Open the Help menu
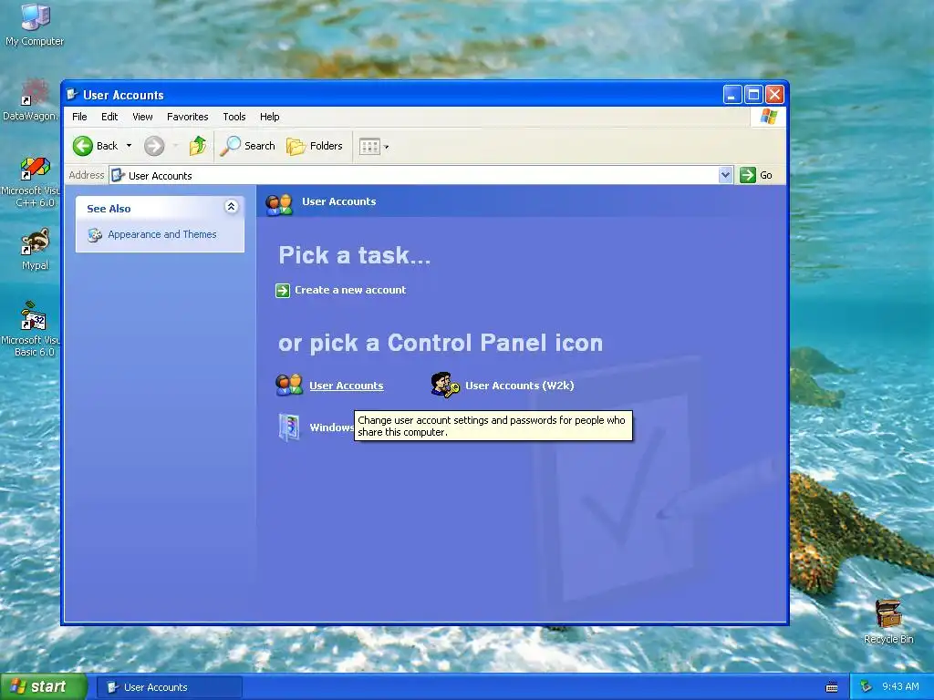This screenshot has height=700, width=934. pos(269,117)
